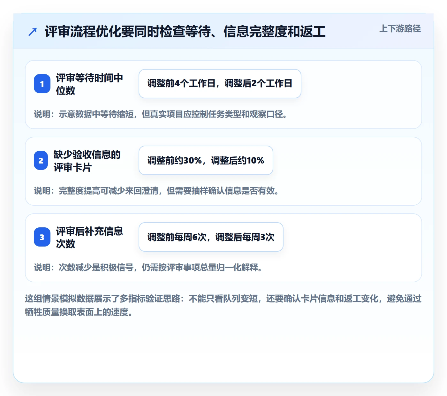This screenshot has height=396, width=447.
Task: Click the heading 评审后补充信息次数
Action: click(x=89, y=237)
